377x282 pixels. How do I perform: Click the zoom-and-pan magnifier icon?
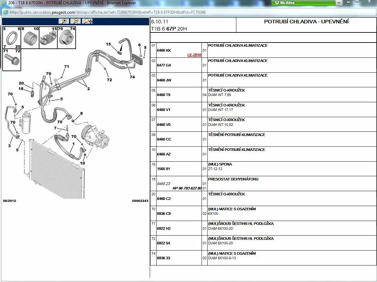88,21
